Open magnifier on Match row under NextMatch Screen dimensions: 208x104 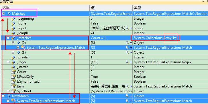point(127,101)
